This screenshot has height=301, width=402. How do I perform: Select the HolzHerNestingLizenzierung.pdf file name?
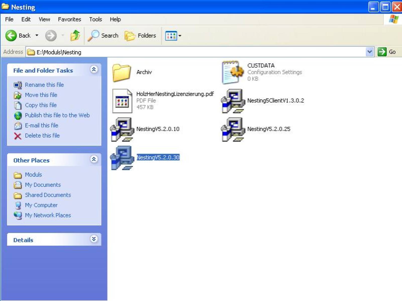point(175,94)
